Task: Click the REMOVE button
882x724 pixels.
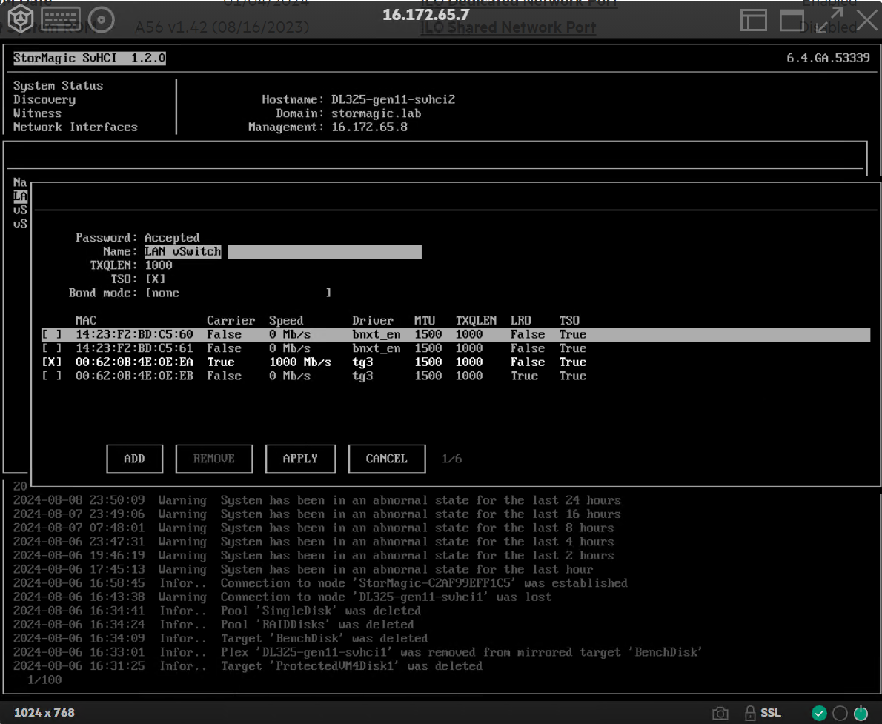Action: [214, 459]
